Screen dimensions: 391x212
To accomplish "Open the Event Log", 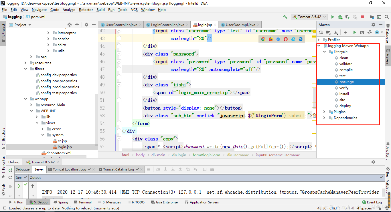I will 372,202.
